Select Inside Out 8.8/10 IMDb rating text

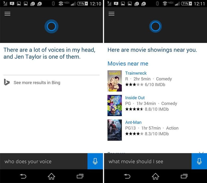(x=157, y=109)
